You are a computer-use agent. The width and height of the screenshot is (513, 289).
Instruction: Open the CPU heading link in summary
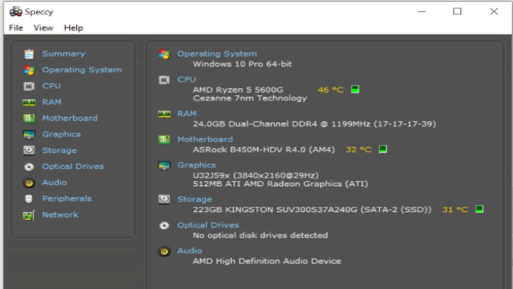click(186, 79)
